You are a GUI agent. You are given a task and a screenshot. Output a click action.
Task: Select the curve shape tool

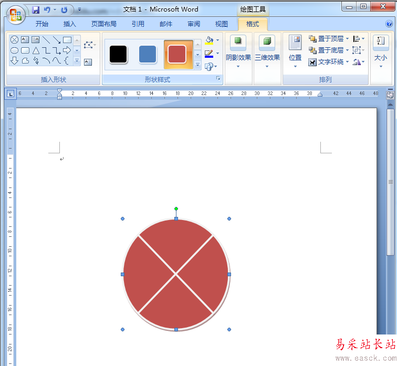57,60
